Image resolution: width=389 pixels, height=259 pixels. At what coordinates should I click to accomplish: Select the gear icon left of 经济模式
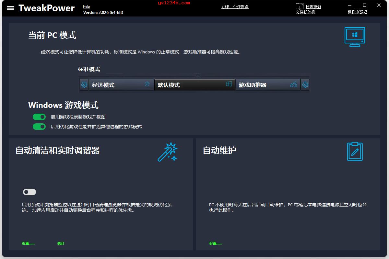coord(84,84)
